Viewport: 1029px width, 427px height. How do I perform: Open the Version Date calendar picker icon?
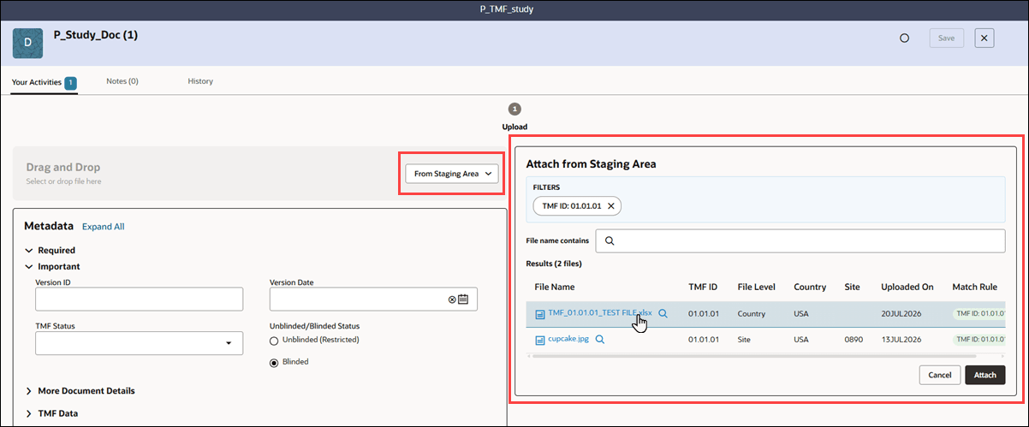coord(464,299)
